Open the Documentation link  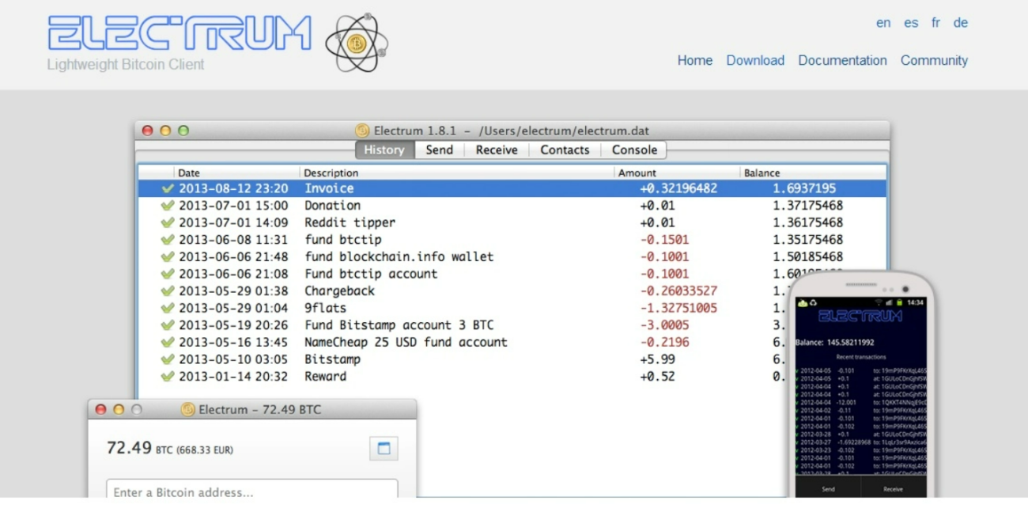click(x=842, y=60)
